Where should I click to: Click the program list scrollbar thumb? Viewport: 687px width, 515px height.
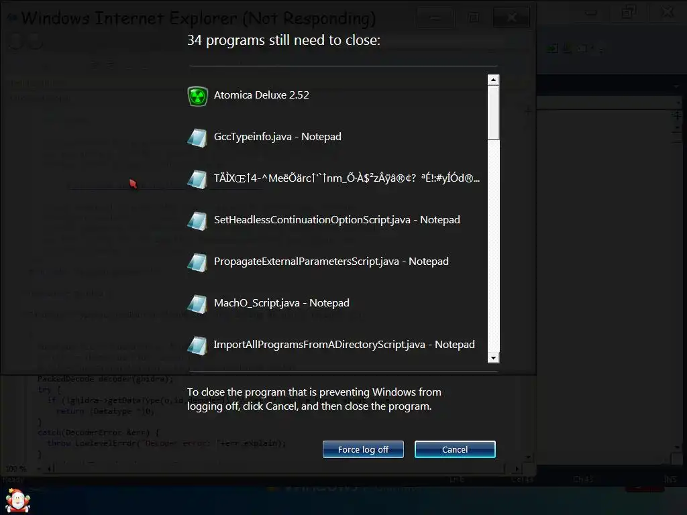(493, 113)
